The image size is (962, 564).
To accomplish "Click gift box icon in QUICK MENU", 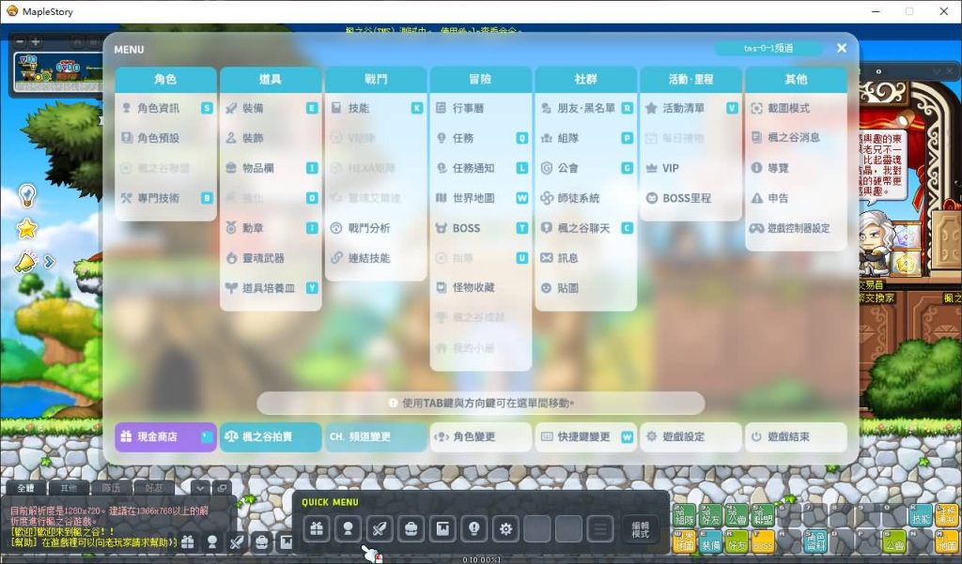I will click(x=316, y=528).
